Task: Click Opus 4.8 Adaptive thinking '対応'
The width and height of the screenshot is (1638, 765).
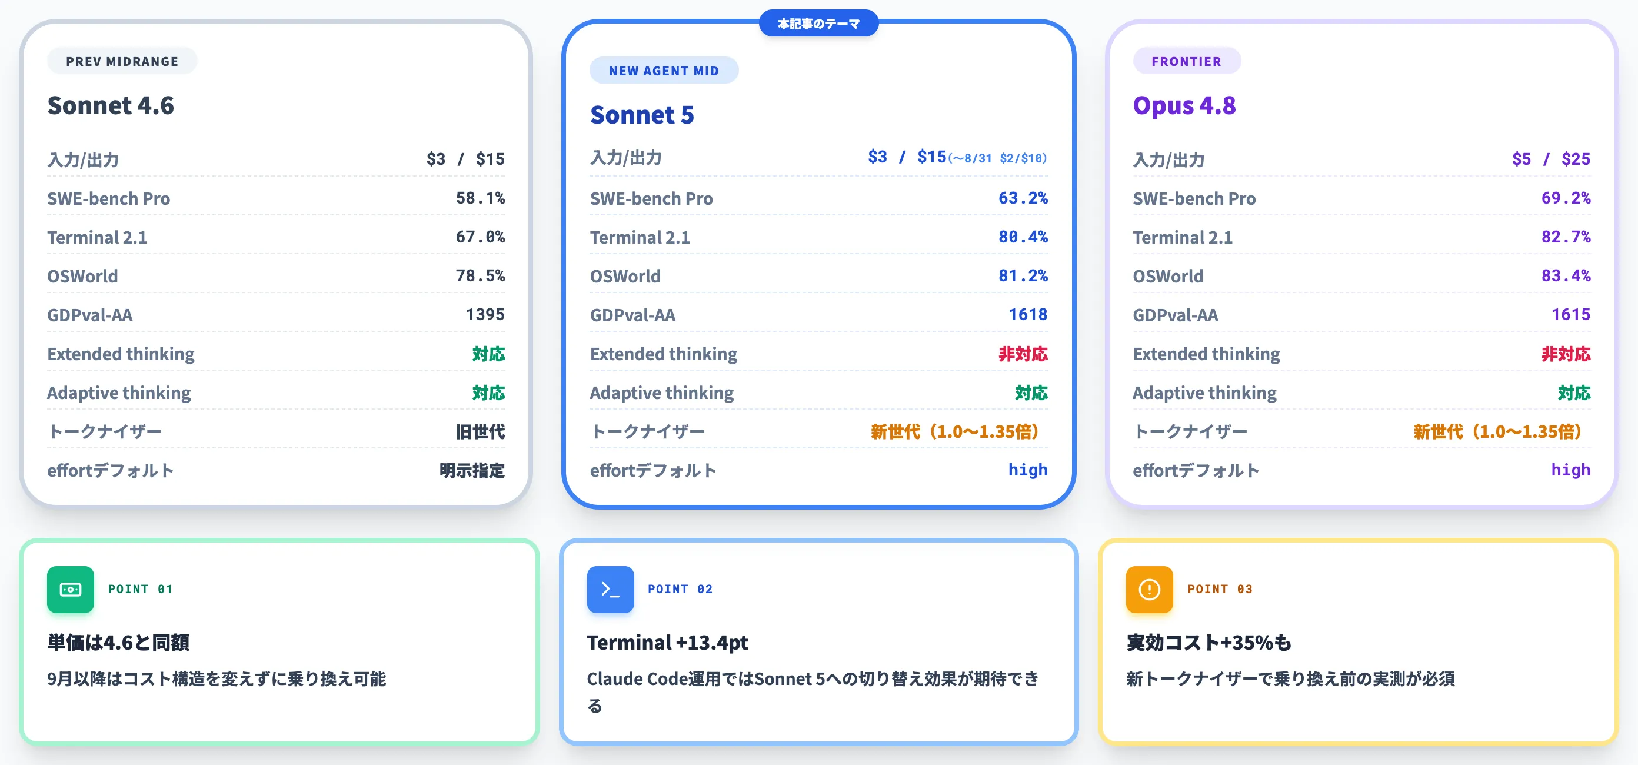Action: 1574,393
